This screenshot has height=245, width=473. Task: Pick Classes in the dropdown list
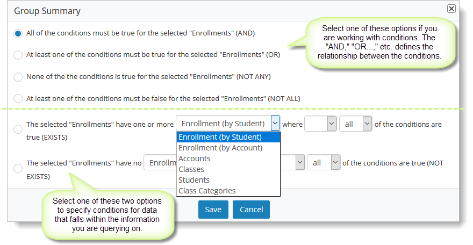click(x=228, y=169)
